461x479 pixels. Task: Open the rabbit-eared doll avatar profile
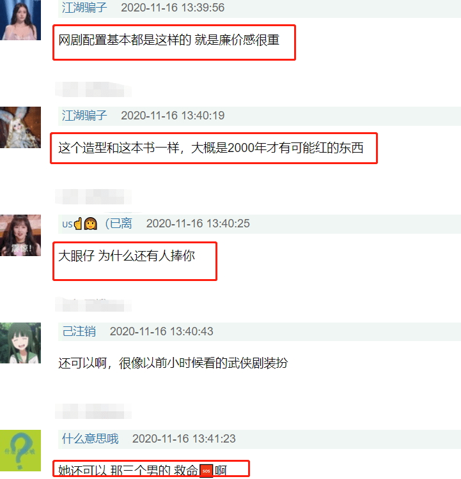pyautogui.click(x=20, y=127)
